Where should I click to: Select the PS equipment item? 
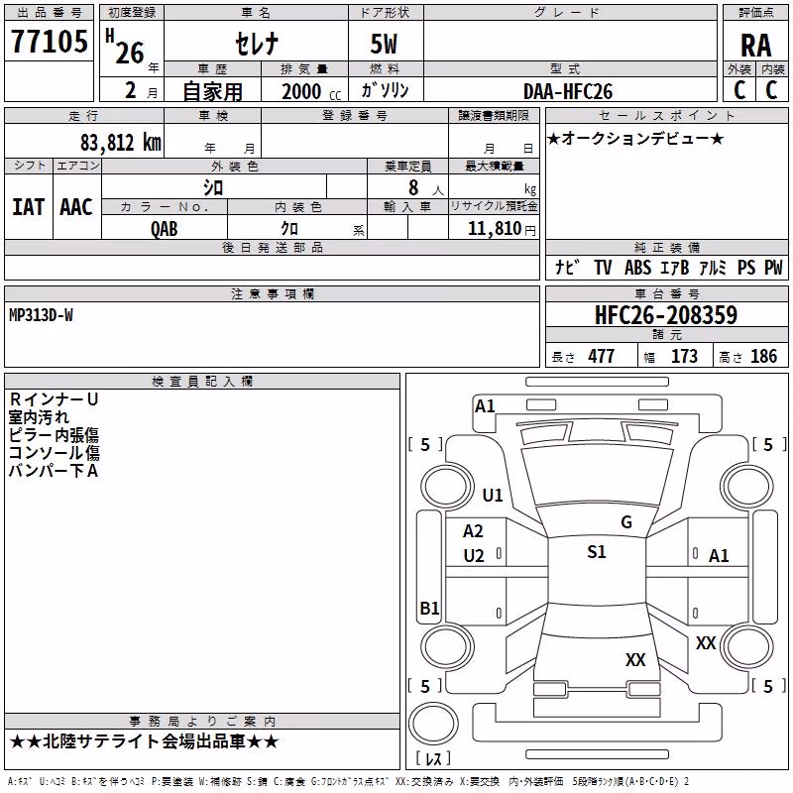(746, 267)
